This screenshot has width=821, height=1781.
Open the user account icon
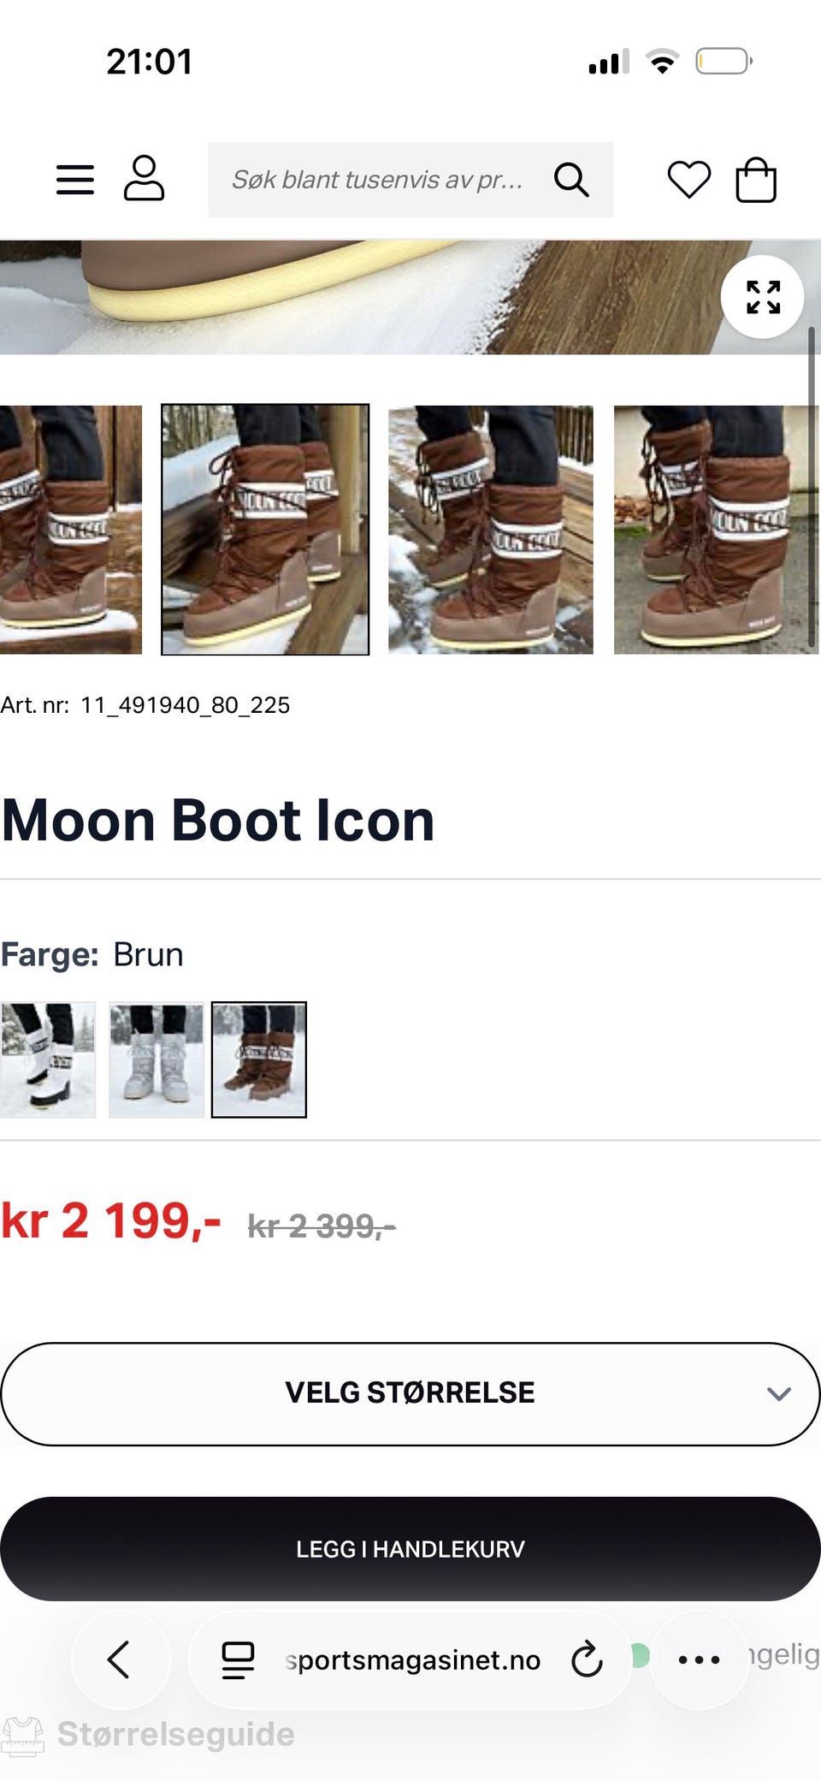(144, 178)
